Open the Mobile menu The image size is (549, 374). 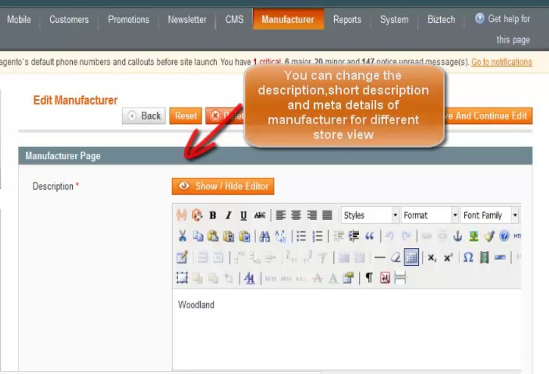click(x=19, y=20)
